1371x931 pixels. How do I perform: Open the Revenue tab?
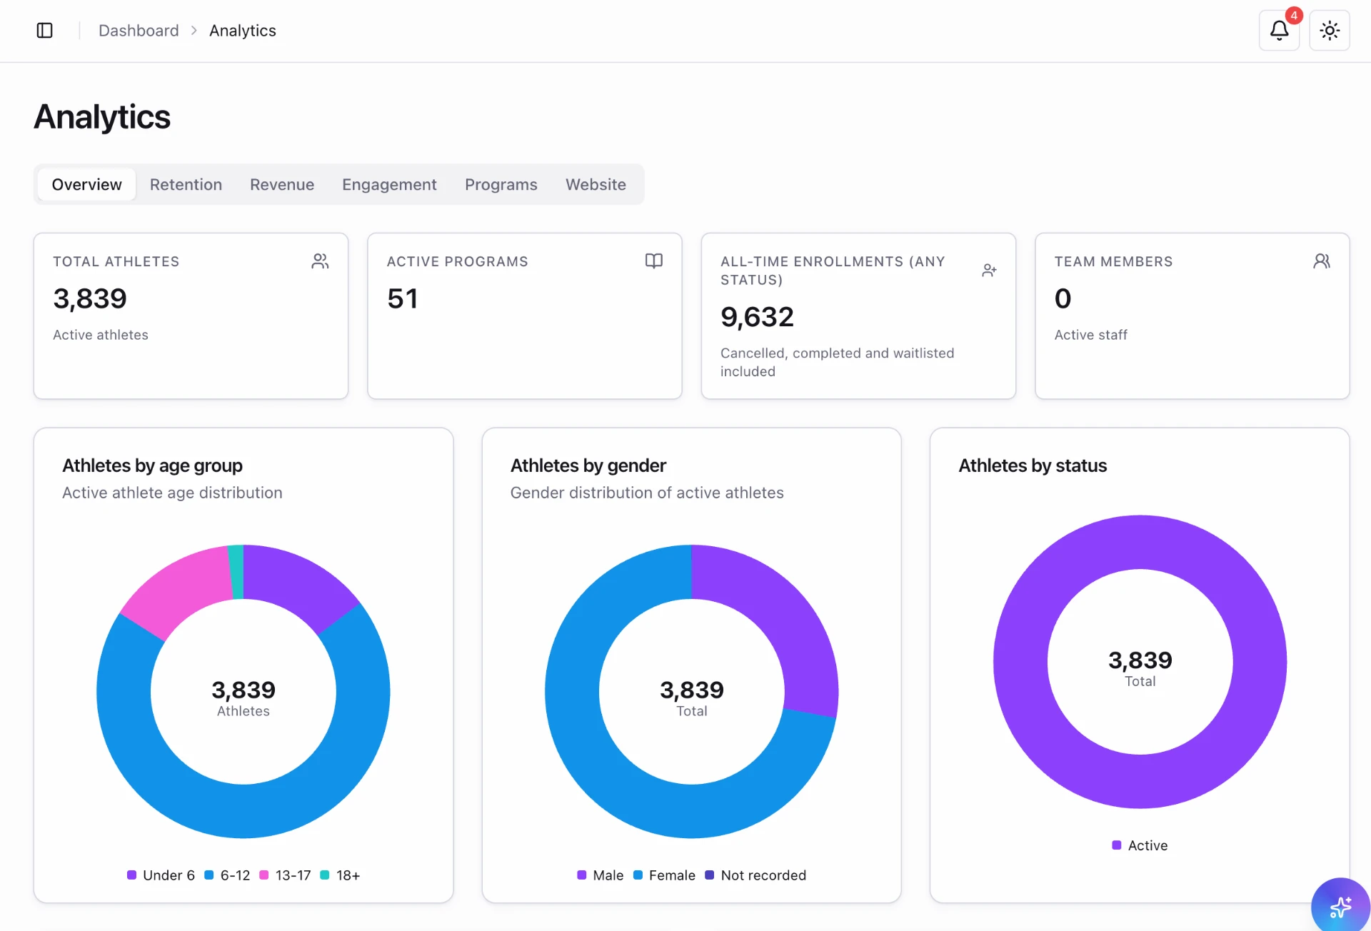click(x=282, y=184)
